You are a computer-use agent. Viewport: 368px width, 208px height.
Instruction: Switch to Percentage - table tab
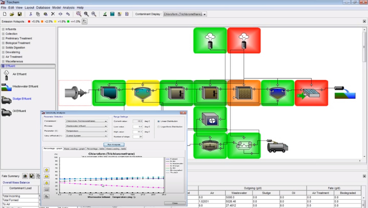tap(95, 148)
